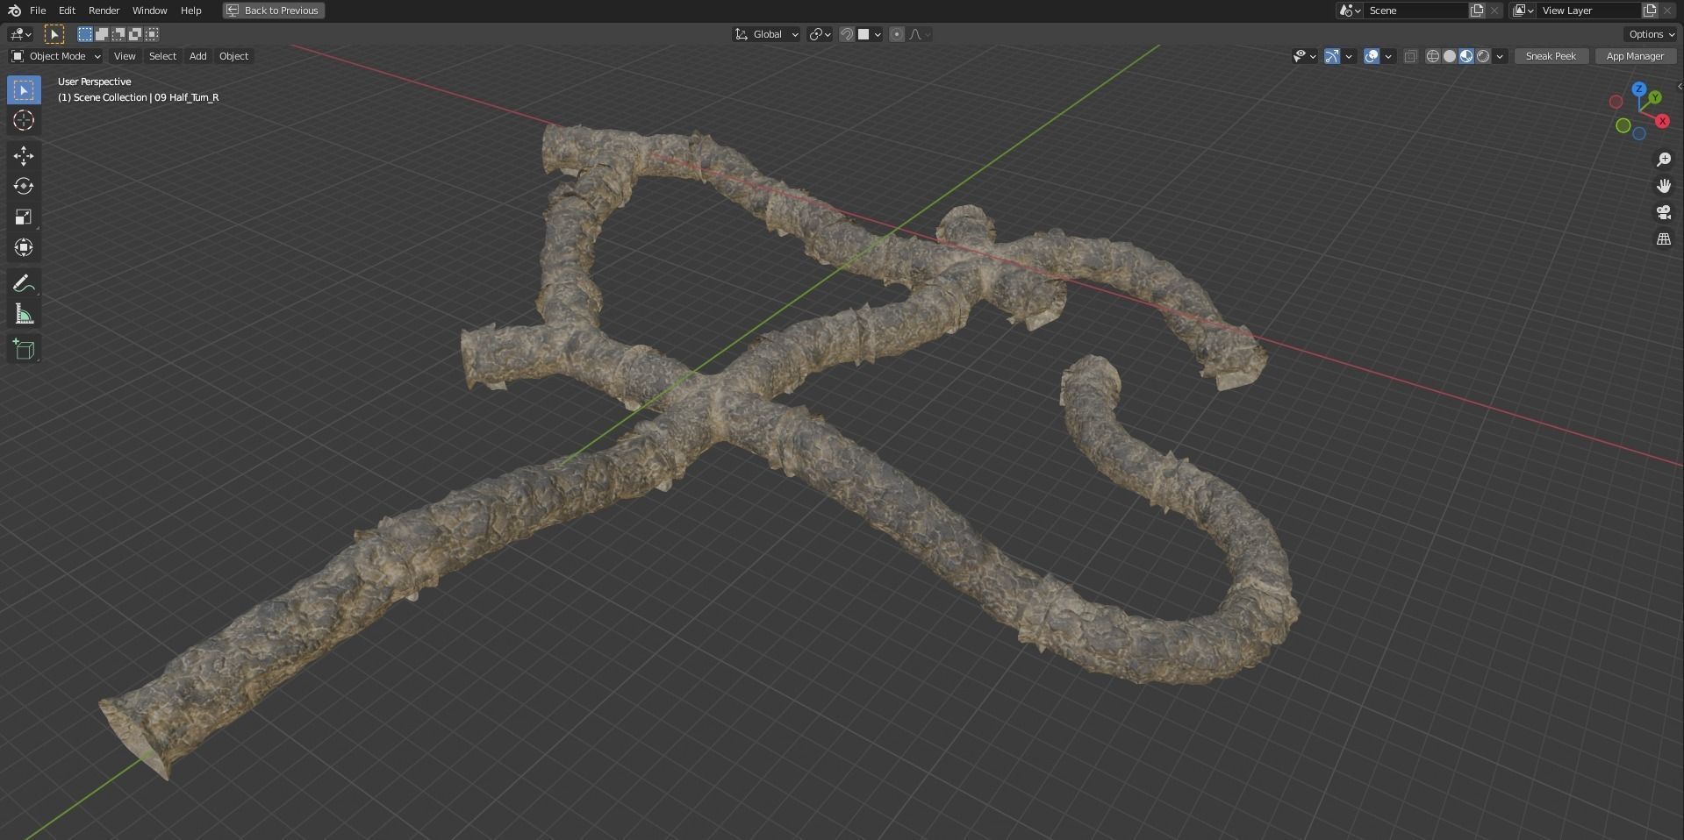Open the Window menu
This screenshot has width=1684, height=840.
pyautogui.click(x=149, y=11)
